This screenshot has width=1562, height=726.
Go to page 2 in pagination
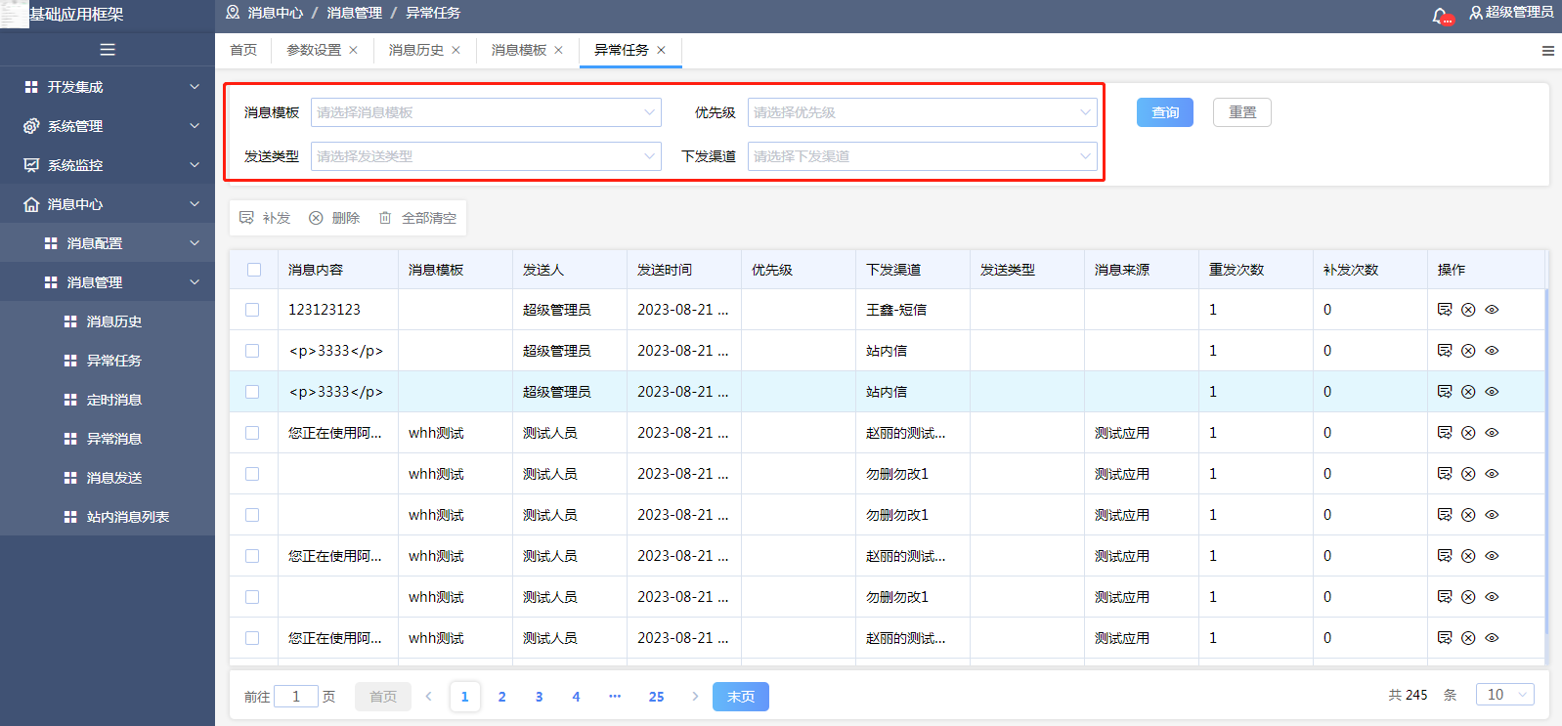click(502, 697)
